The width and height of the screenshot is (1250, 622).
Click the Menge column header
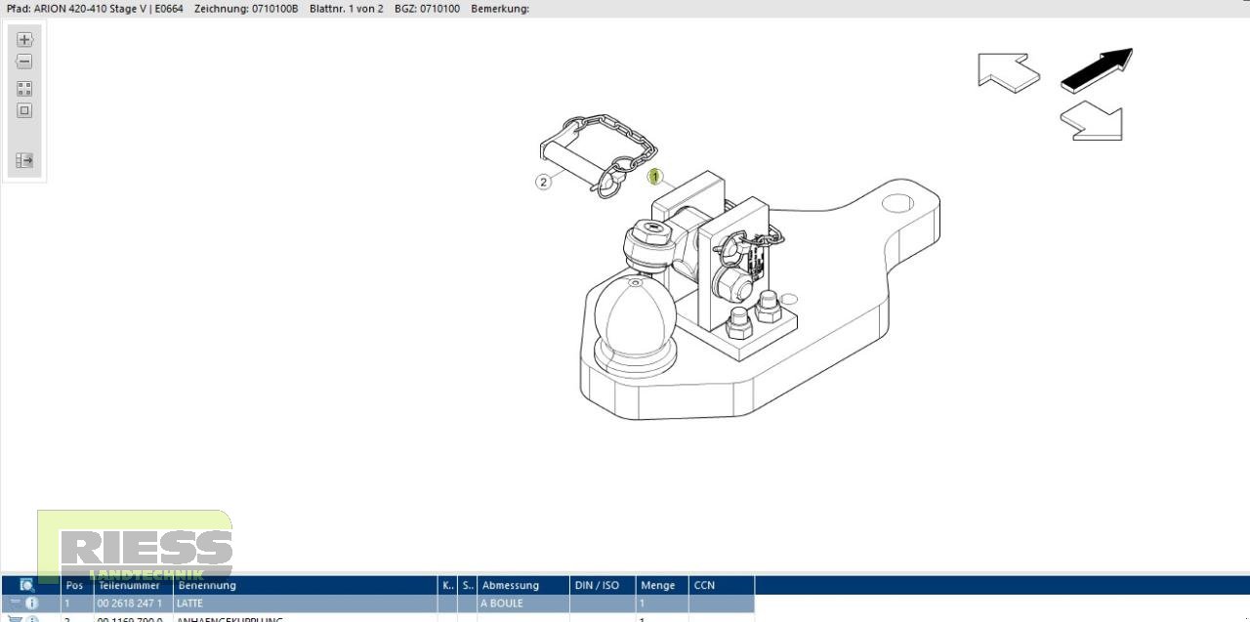pyautogui.click(x=657, y=585)
